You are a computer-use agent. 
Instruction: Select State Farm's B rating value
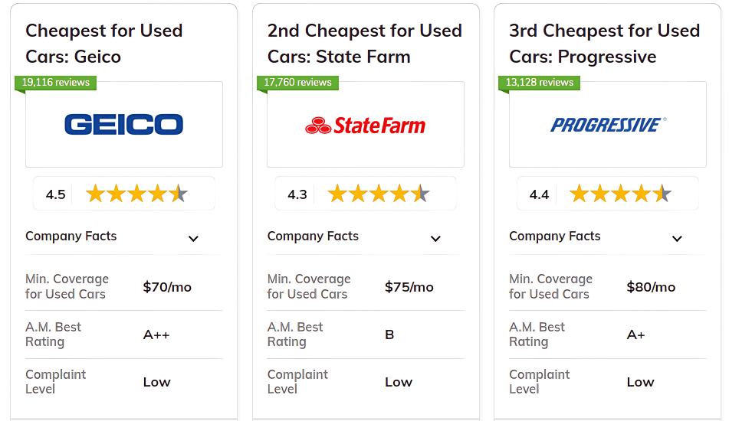tap(389, 335)
